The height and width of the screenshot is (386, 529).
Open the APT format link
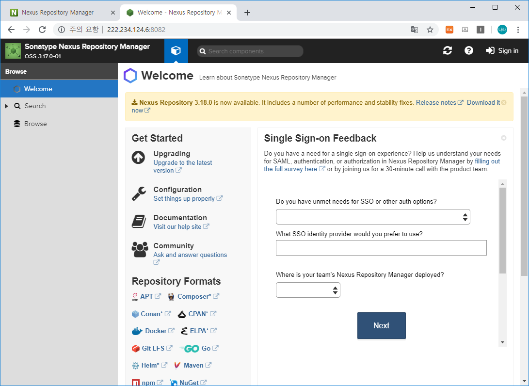[150, 297]
